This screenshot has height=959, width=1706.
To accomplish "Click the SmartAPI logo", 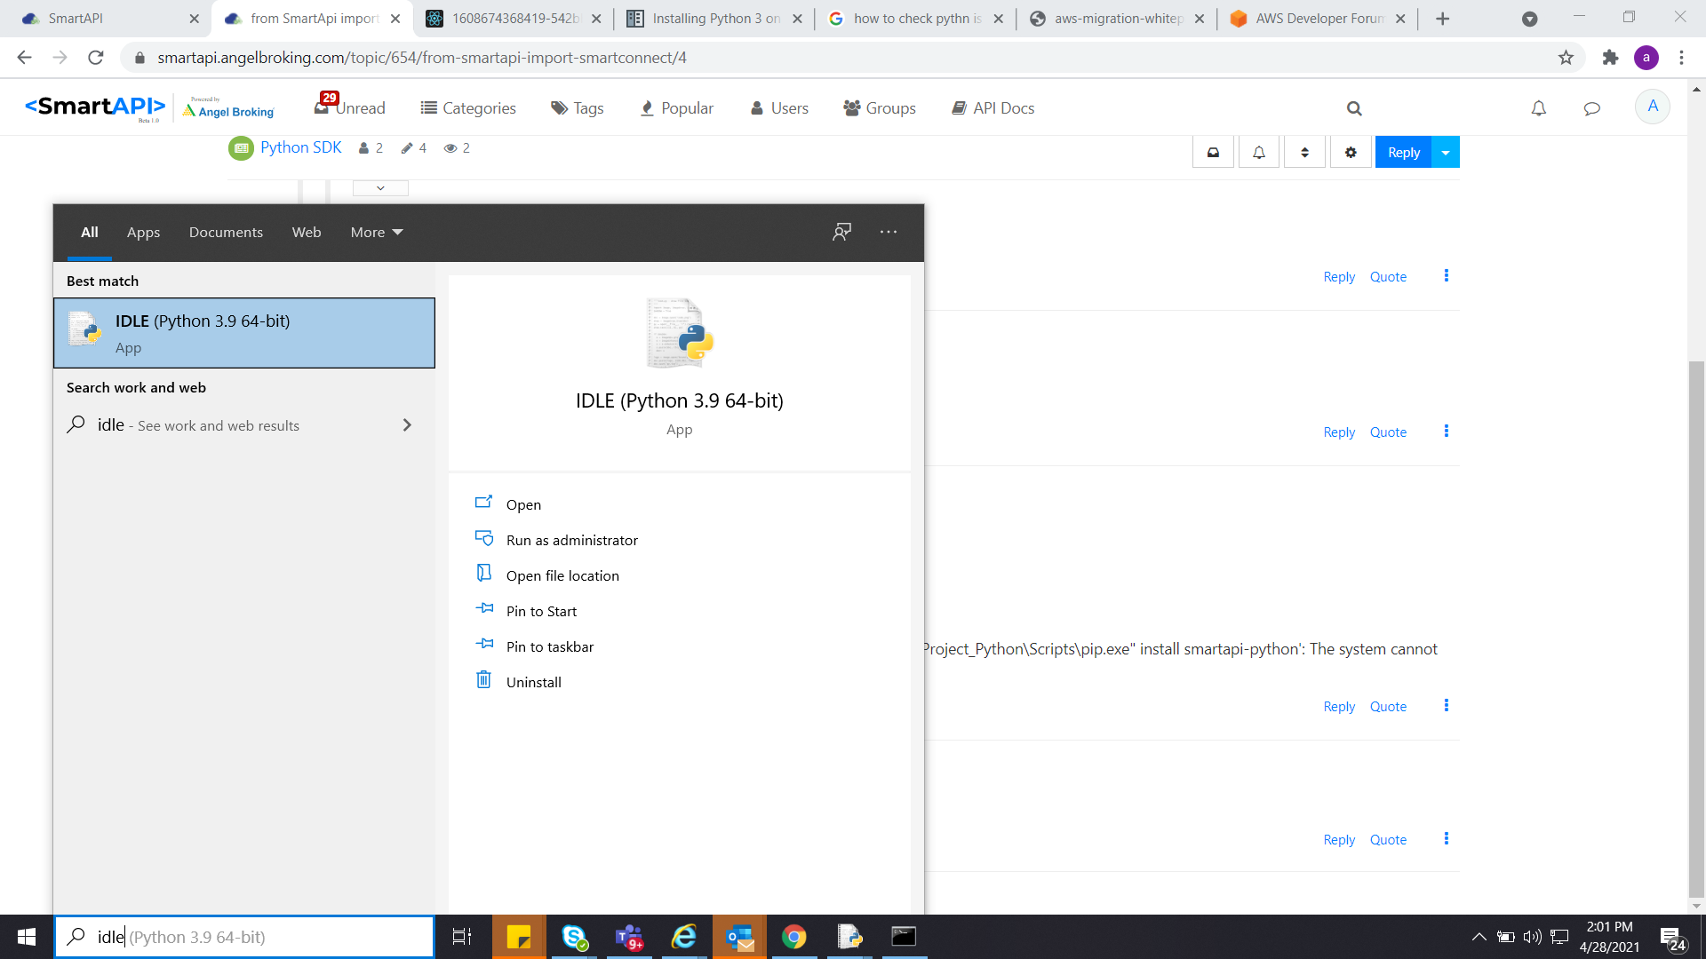I will click(x=94, y=107).
